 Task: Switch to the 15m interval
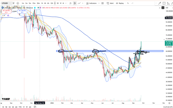34,3
